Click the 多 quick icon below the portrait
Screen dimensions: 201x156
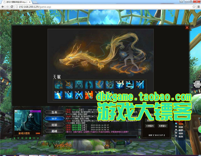click(38, 138)
